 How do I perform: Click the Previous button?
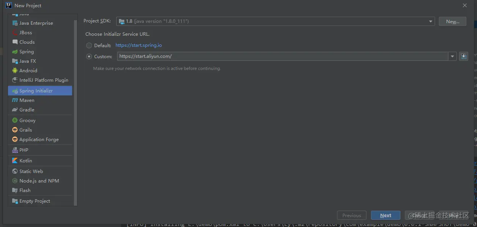click(x=352, y=215)
